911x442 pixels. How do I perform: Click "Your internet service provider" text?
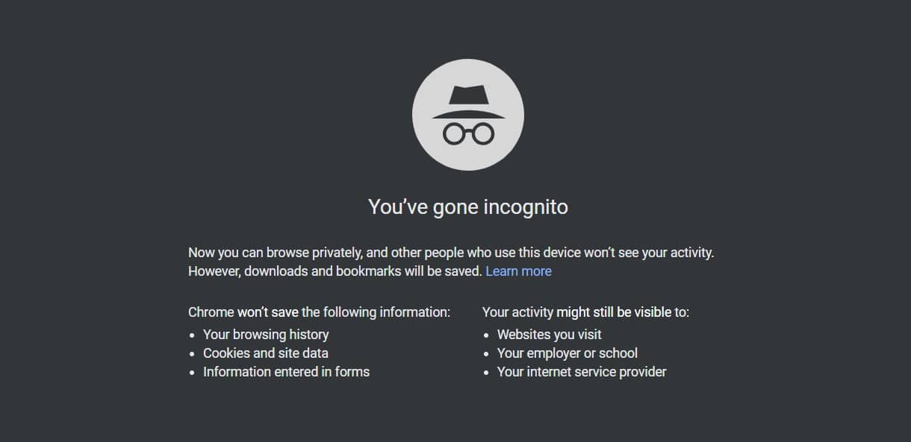point(582,372)
